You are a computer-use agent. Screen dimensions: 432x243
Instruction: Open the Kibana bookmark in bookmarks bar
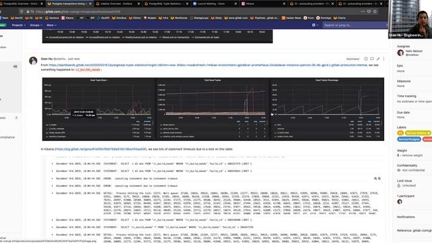67,18
